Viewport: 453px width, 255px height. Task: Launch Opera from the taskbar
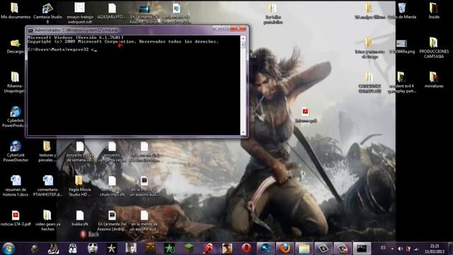point(246,249)
